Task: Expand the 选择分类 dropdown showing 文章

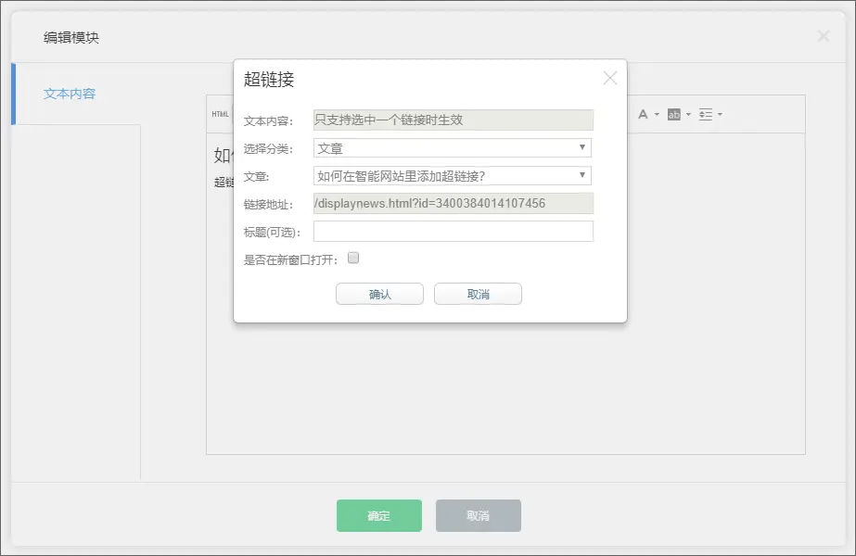Action: [x=453, y=148]
